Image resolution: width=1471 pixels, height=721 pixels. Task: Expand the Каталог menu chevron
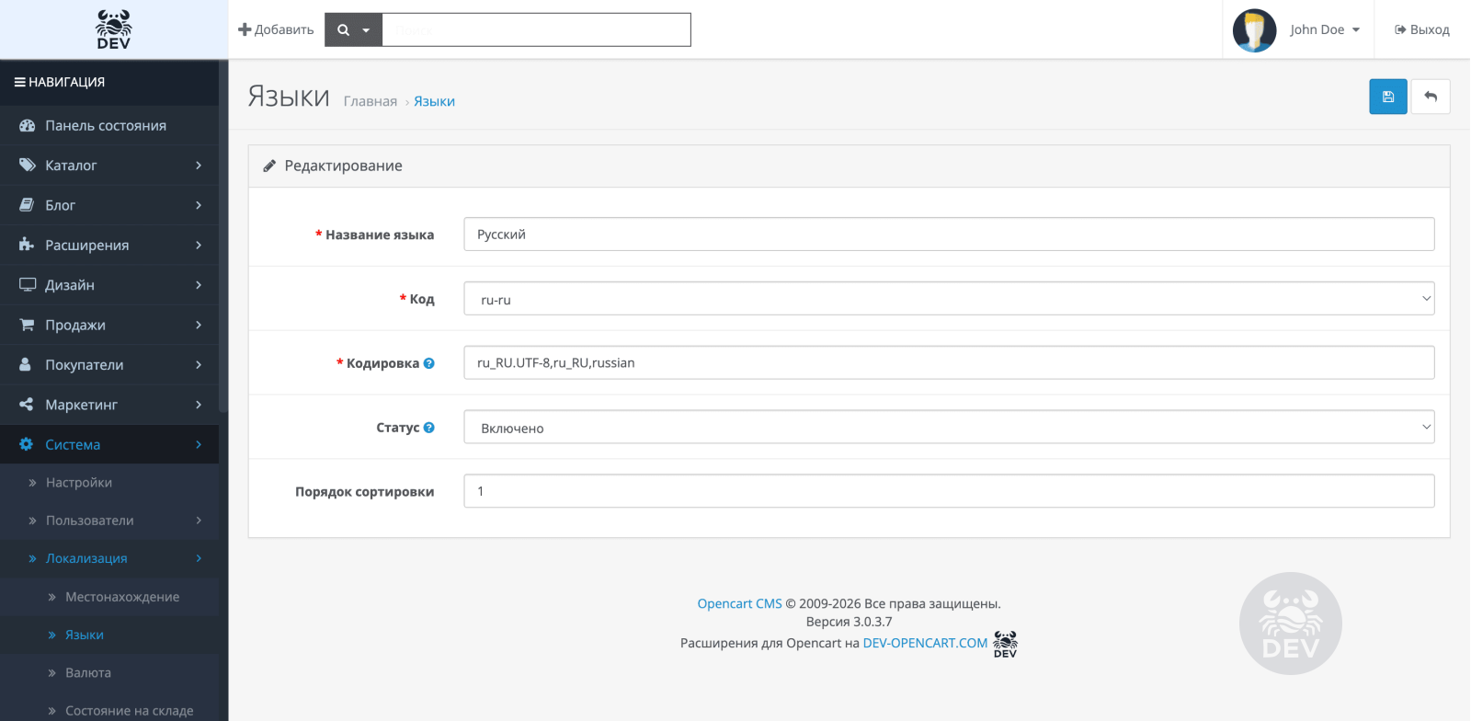tap(199, 166)
